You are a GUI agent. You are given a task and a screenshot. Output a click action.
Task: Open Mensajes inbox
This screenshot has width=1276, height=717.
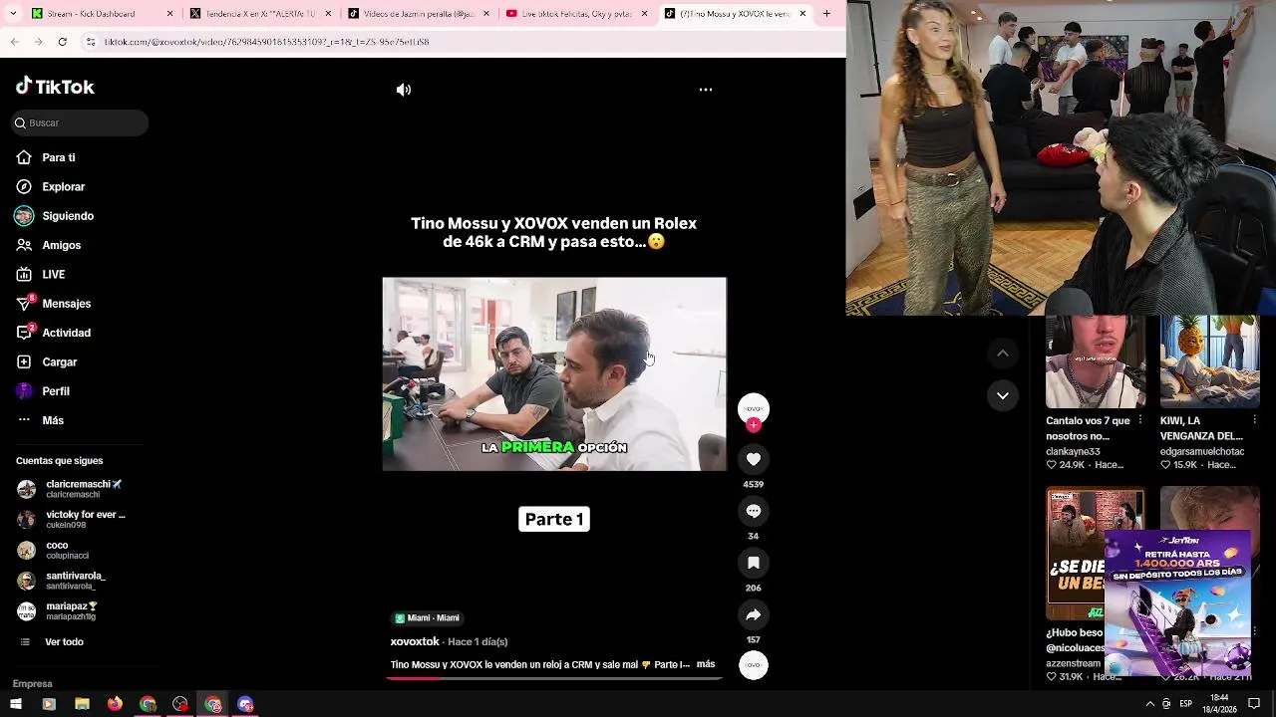[66, 304]
